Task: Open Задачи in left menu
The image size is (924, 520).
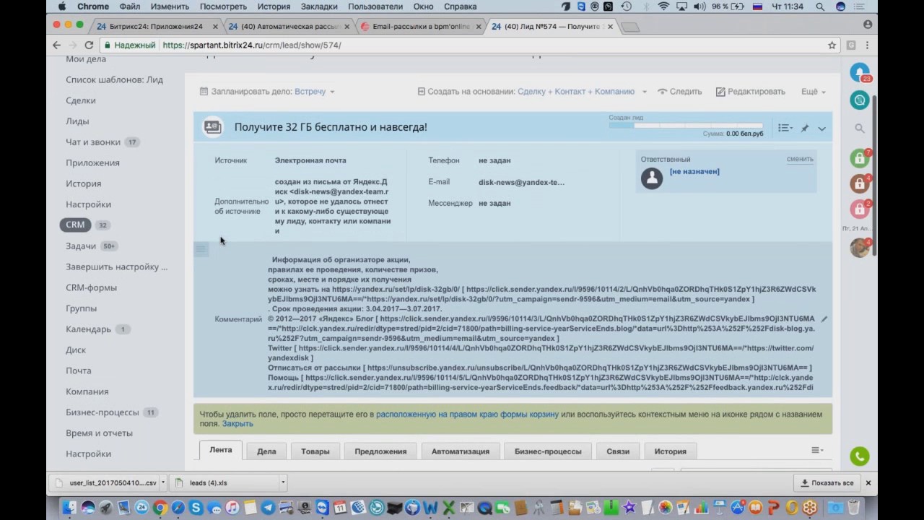Action: pos(81,246)
